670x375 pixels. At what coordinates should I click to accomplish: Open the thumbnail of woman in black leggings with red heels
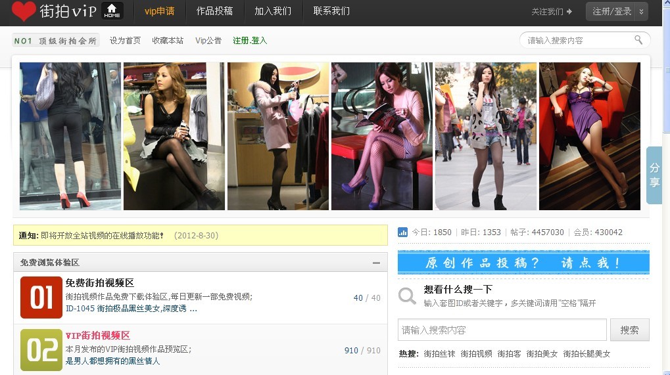(70, 136)
